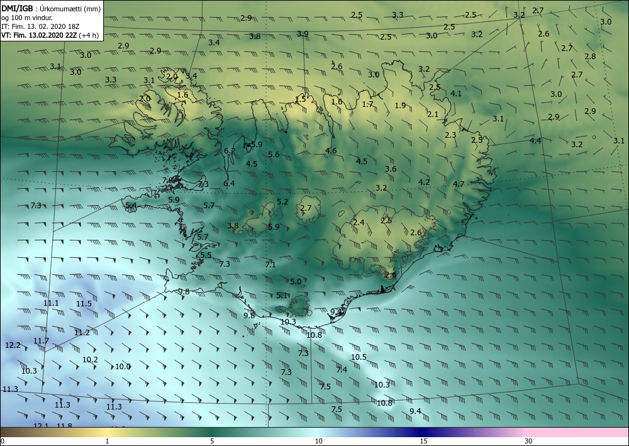Click the 4.6 value on the map

click(x=331, y=151)
